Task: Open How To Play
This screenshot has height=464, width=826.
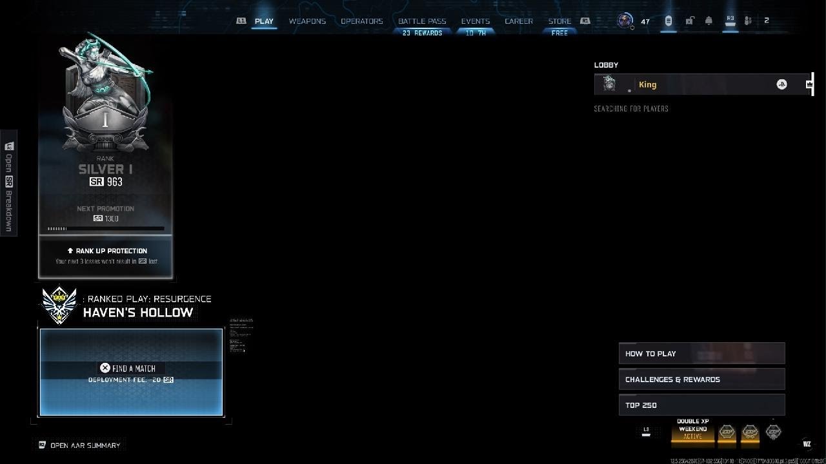Action: point(701,353)
